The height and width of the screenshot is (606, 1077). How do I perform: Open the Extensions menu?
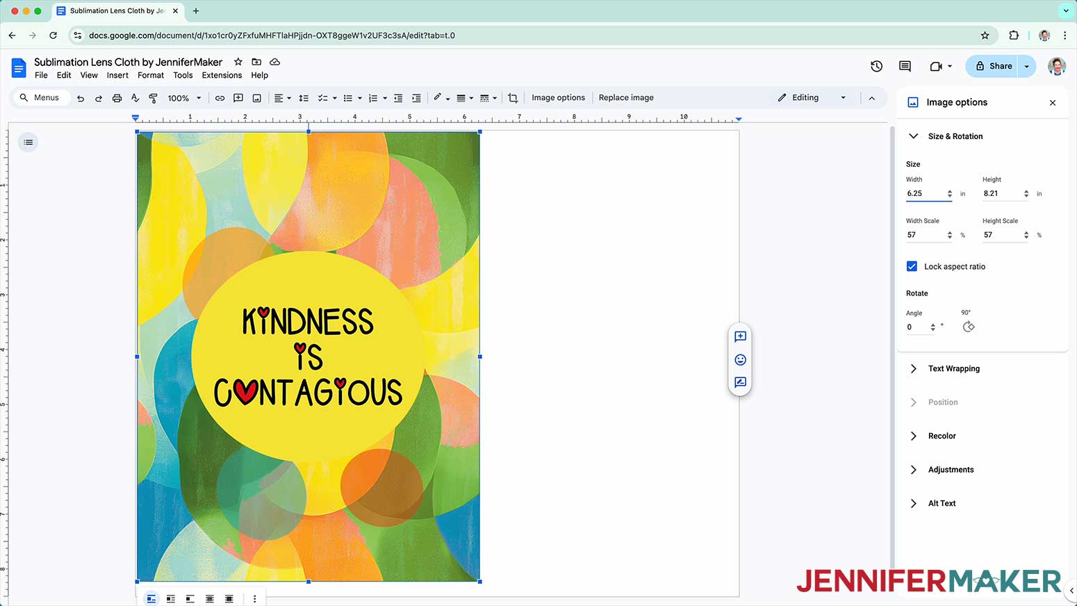point(222,75)
